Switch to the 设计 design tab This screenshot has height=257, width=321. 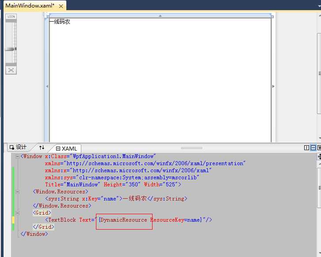click(x=18, y=147)
